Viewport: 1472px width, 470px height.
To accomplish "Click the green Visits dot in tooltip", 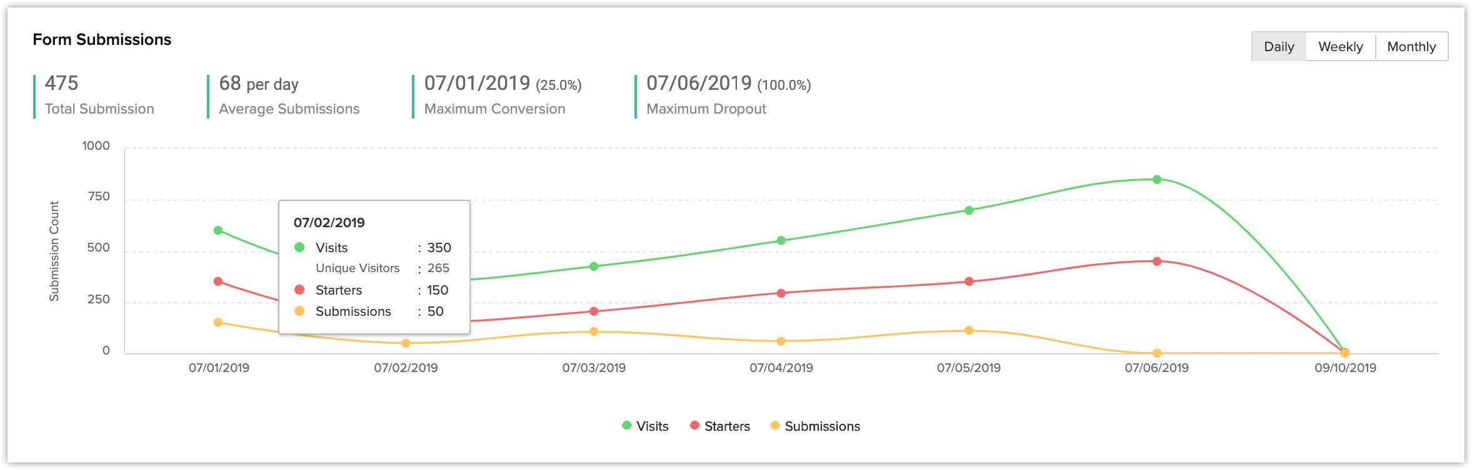I will point(299,247).
